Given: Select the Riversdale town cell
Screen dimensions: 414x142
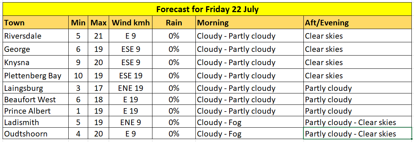Looking at the screenshot, I should (x=36, y=36).
